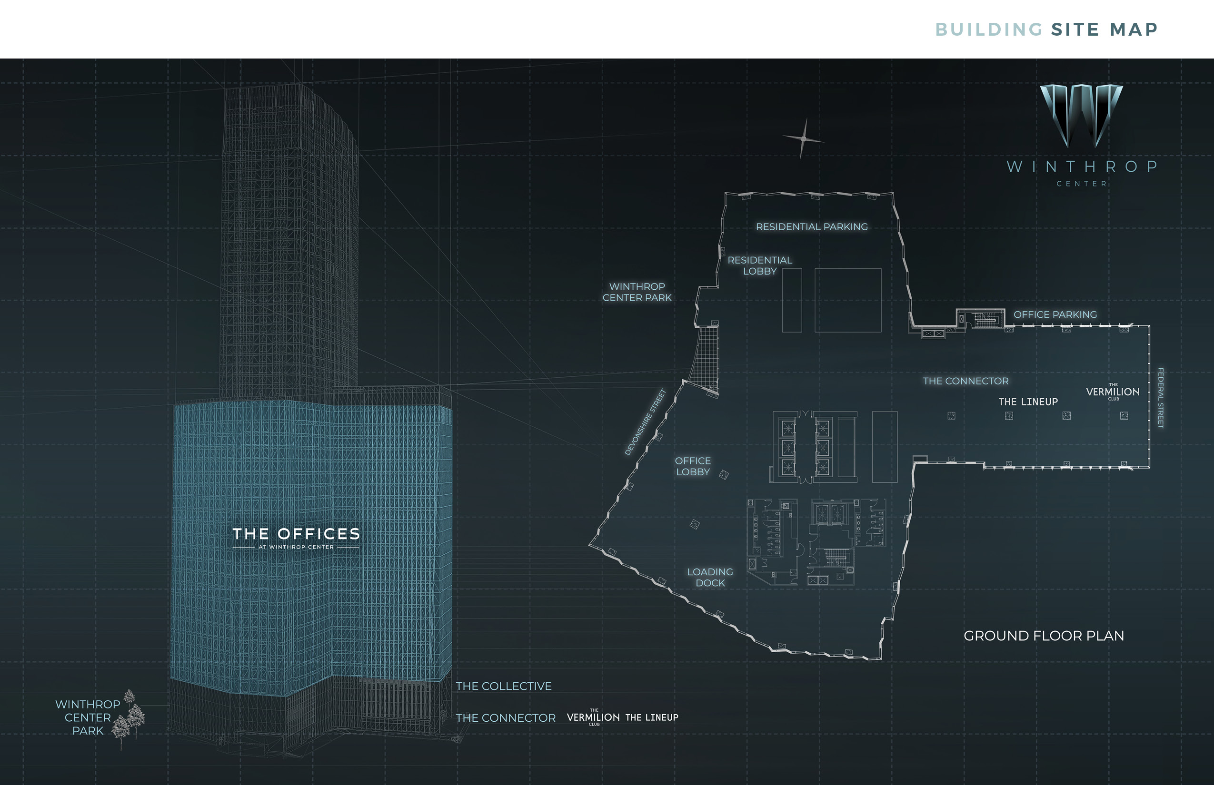
Task: Select the RESIDENTIAL PARKING label
Action: coord(812,226)
